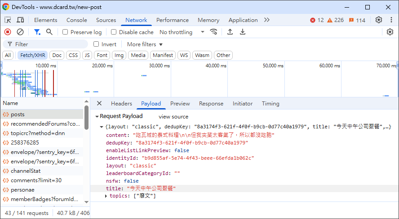Screen dimensions: 399x219
Task: Toggle the Wasm type filter
Action: tap(202, 55)
